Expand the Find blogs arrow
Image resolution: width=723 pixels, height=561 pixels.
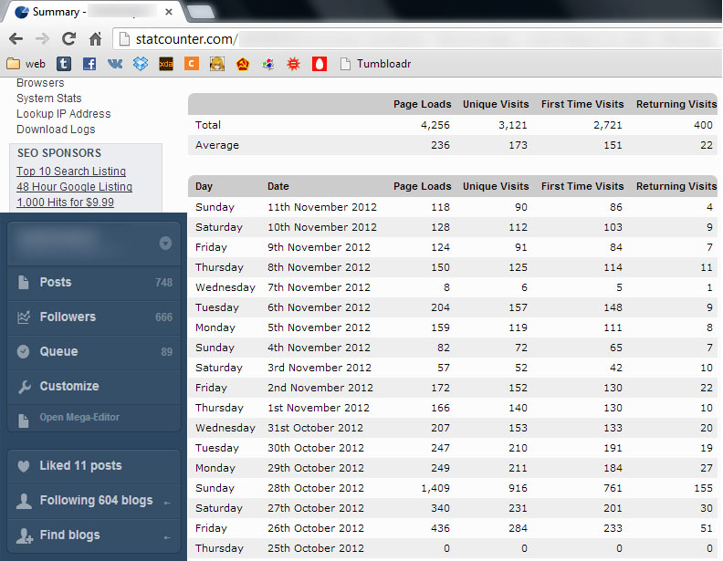pos(166,536)
